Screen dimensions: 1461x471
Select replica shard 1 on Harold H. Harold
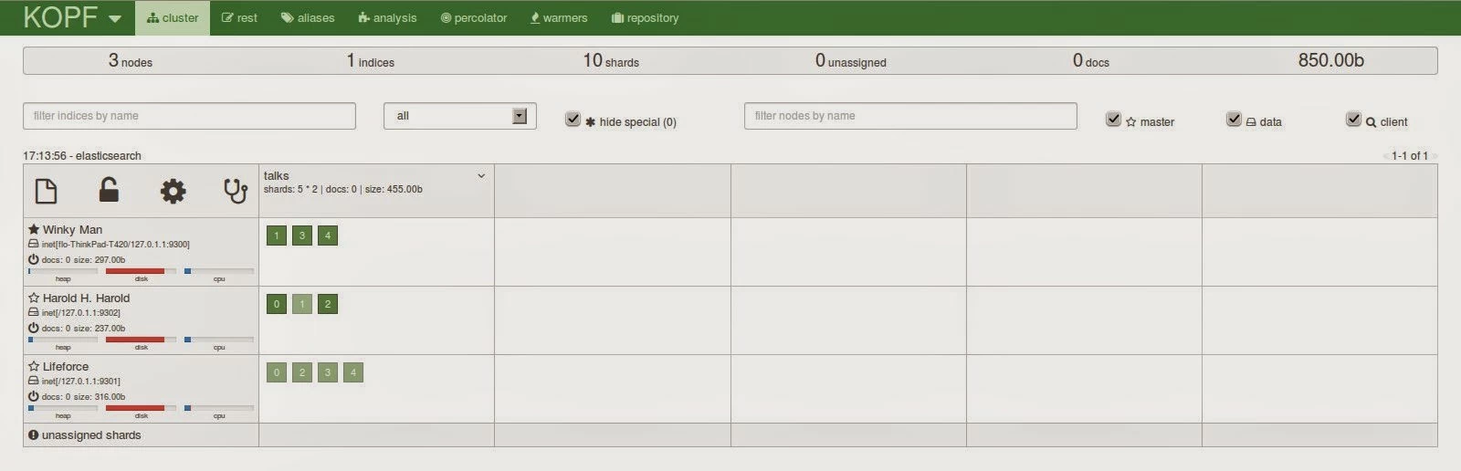(x=302, y=304)
